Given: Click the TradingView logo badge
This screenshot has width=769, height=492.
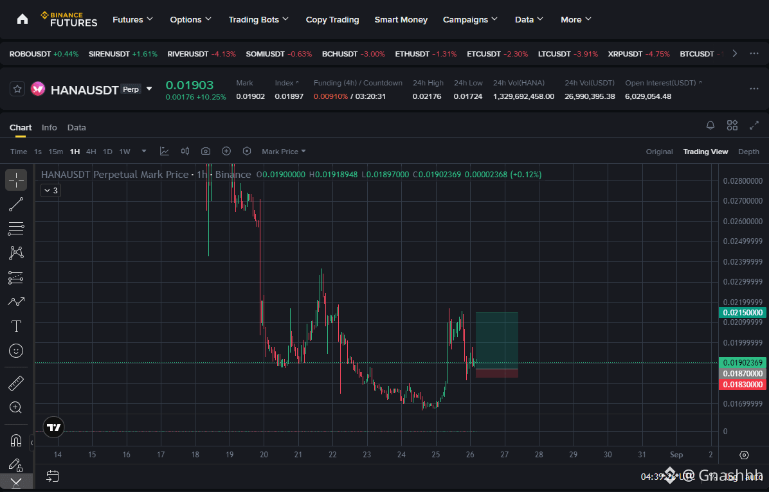Looking at the screenshot, I should pyautogui.click(x=53, y=427).
